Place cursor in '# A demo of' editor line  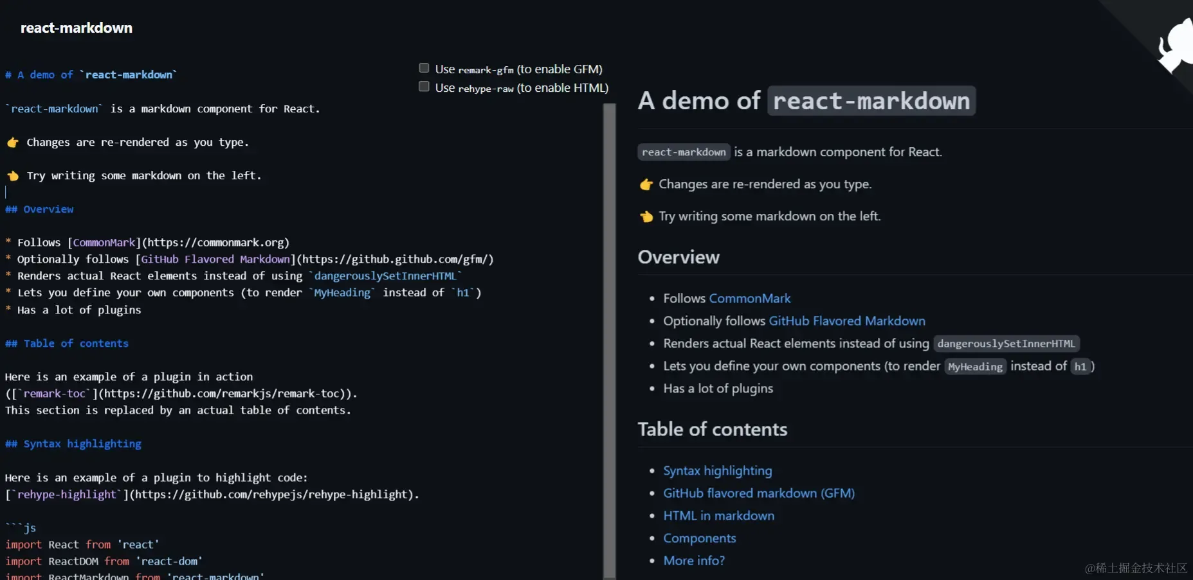(x=91, y=75)
